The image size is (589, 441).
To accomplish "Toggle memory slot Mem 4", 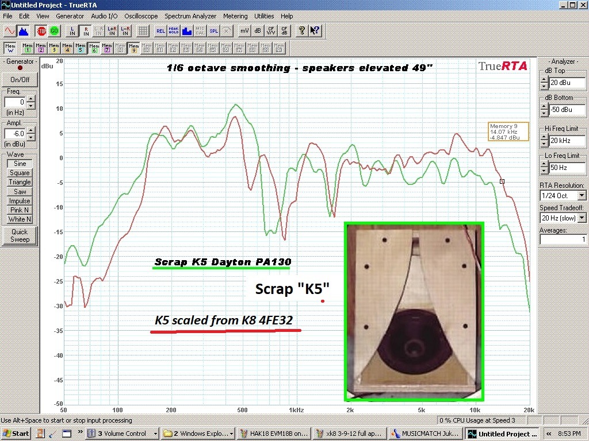I will pos(67,48).
